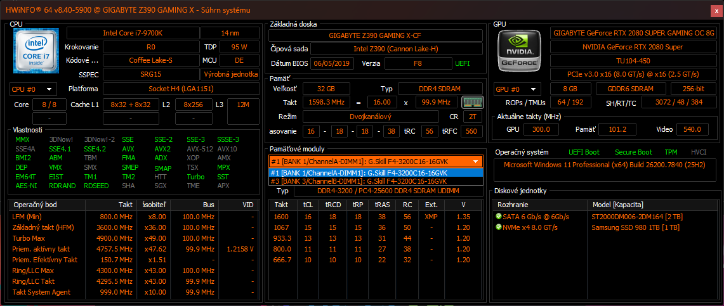Click the Ring/LLC Max row

click(132, 271)
